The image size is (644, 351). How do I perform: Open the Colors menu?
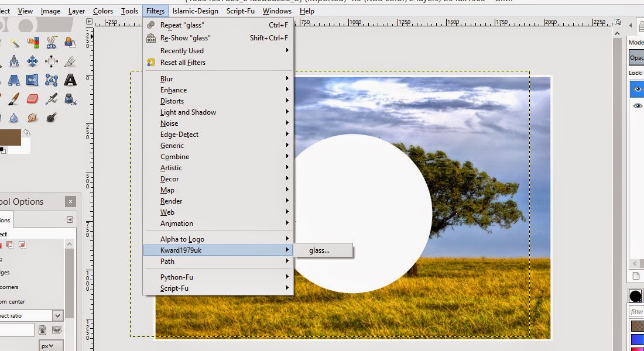click(x=102, y=11)
